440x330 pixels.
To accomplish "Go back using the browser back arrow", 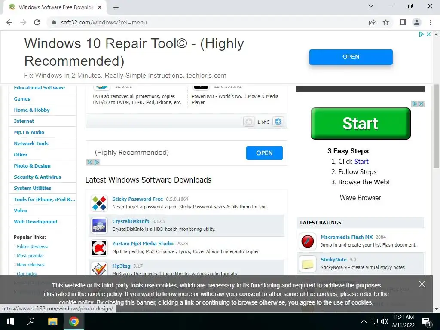I will pos(9,22).
